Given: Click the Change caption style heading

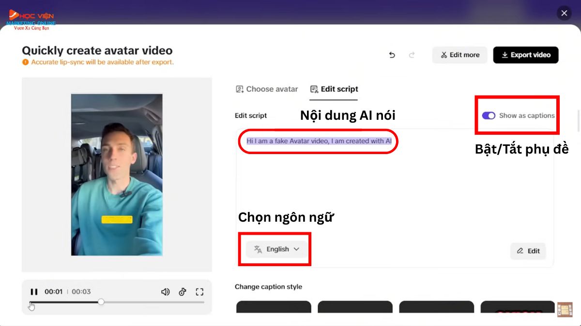Looking at the screenshot, I should coord(268,287).
